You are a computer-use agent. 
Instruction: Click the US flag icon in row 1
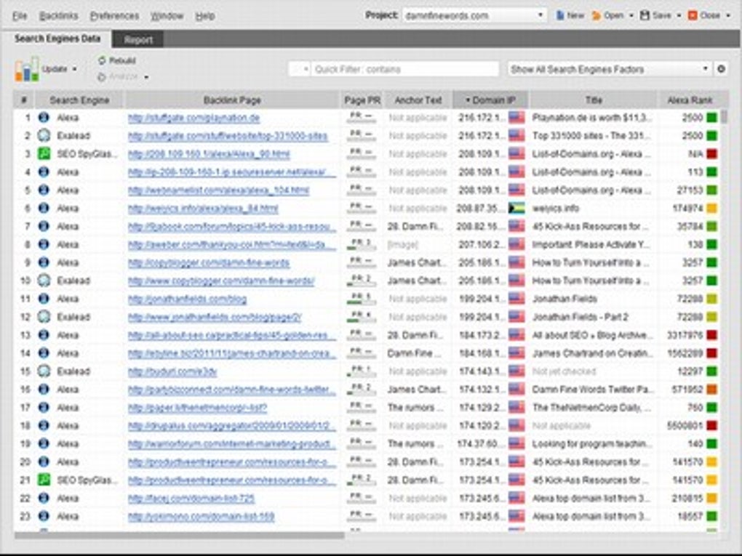pyautogui.click(x=516, y=118)
